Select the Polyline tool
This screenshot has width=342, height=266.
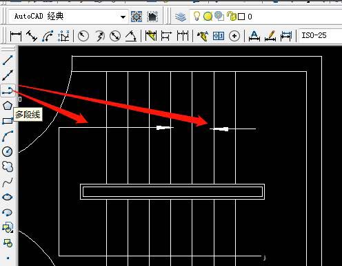8,90
